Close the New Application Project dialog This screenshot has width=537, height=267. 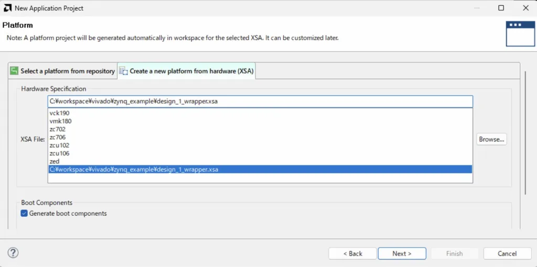point(525,8)
